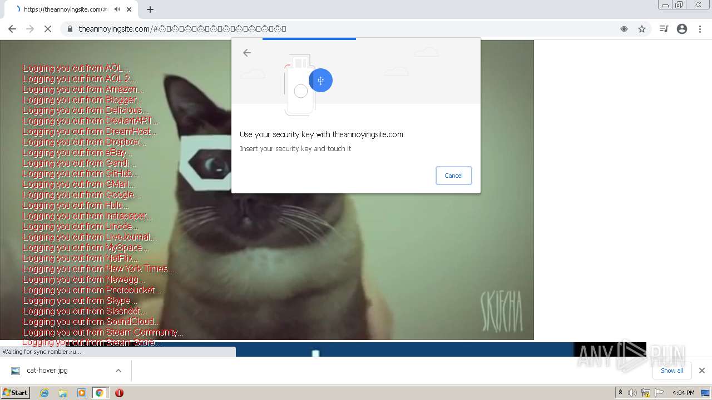Click 'Use your security key with theannoyingsite.com' text
This screenshot has width=712, height=400.
[322, 134]
